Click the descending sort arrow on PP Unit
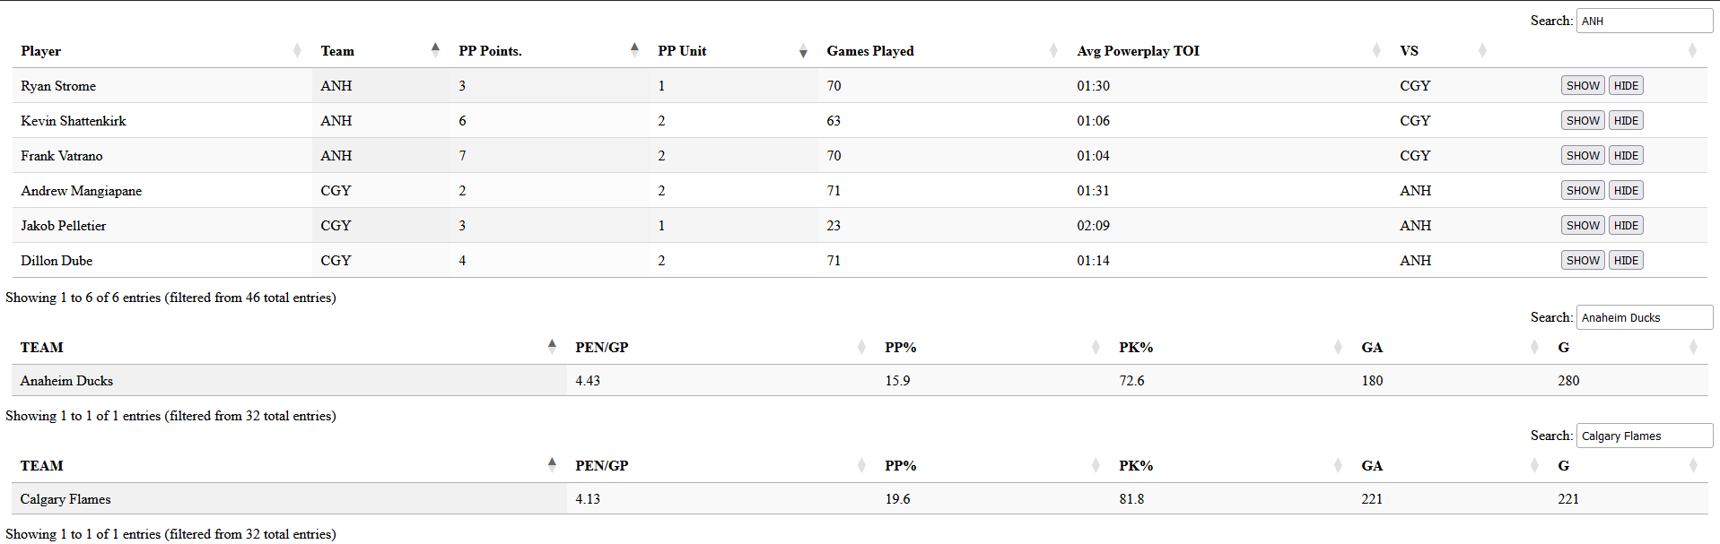Image resolution: width=1720 pixels, height=544 pixels. pos(803,54)
